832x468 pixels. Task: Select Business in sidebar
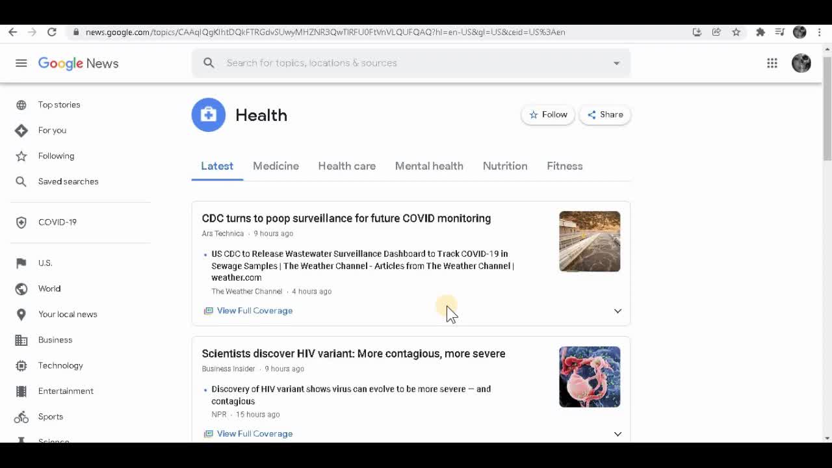click(55, 340)
